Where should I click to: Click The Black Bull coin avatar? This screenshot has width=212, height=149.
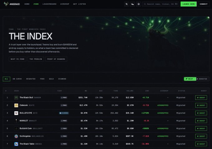(x=16, y=98)
